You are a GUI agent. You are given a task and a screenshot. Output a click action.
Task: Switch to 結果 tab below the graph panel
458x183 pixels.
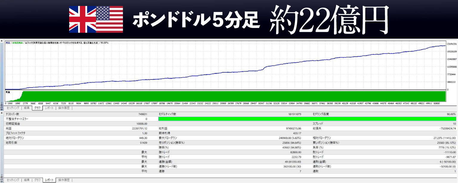pyautogui.click(x=27, y=108)
